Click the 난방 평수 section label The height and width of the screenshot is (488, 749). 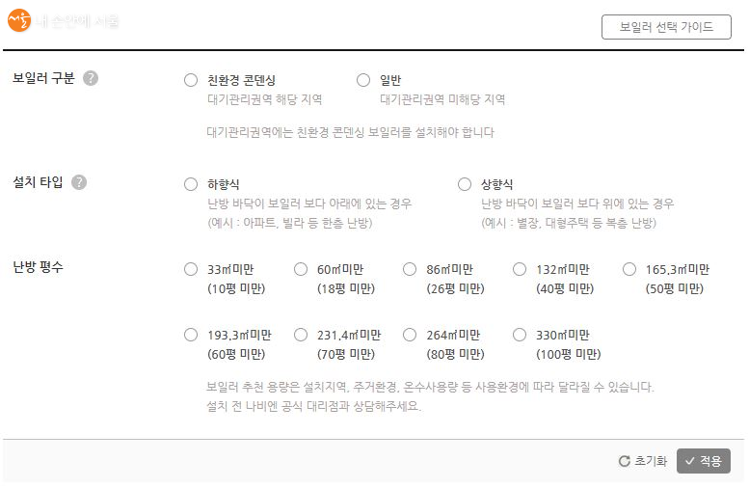[x=38, y=267]
